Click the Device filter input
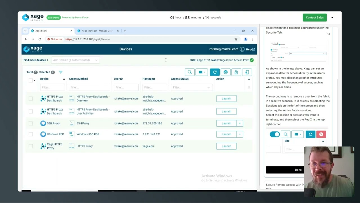This screenshot has width=360, height=203. [52, 87]
